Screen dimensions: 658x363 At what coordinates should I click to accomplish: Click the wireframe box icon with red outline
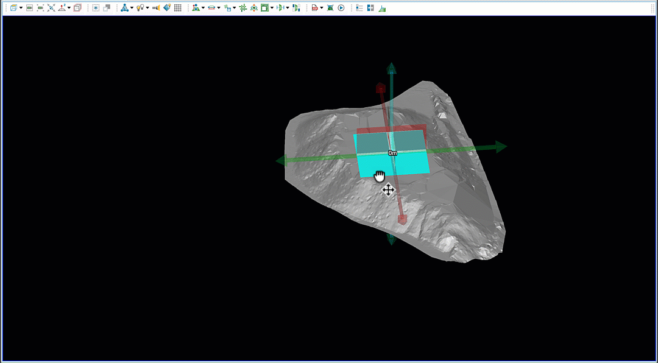click(77, 8)
